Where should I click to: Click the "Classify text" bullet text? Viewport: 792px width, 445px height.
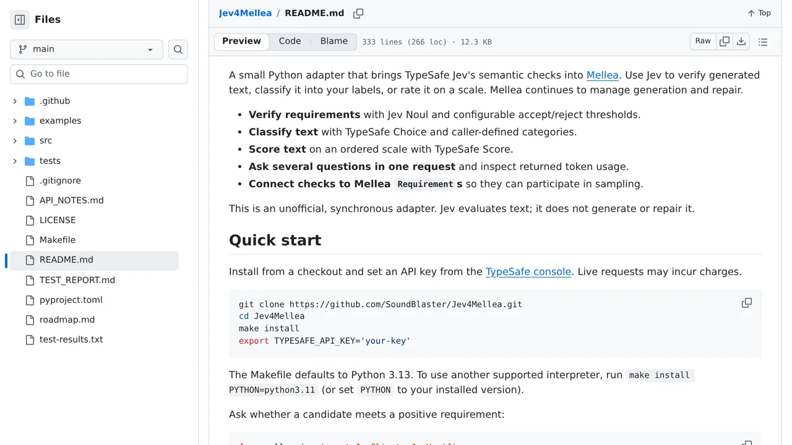tap(283, 132)
